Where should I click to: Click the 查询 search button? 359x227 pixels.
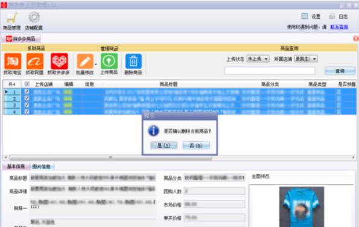tap(340, 71)
